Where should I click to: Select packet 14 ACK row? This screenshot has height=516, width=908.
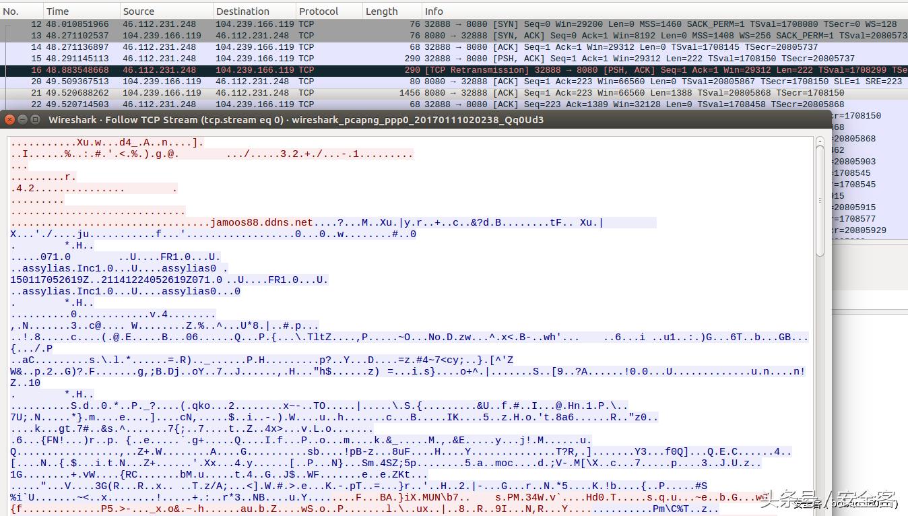454,47
